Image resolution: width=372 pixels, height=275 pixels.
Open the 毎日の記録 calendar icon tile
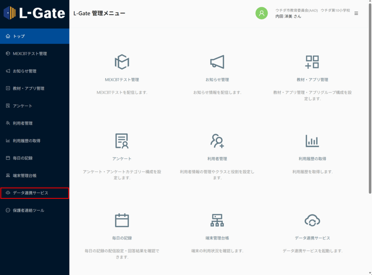click(x=122, y=220)
